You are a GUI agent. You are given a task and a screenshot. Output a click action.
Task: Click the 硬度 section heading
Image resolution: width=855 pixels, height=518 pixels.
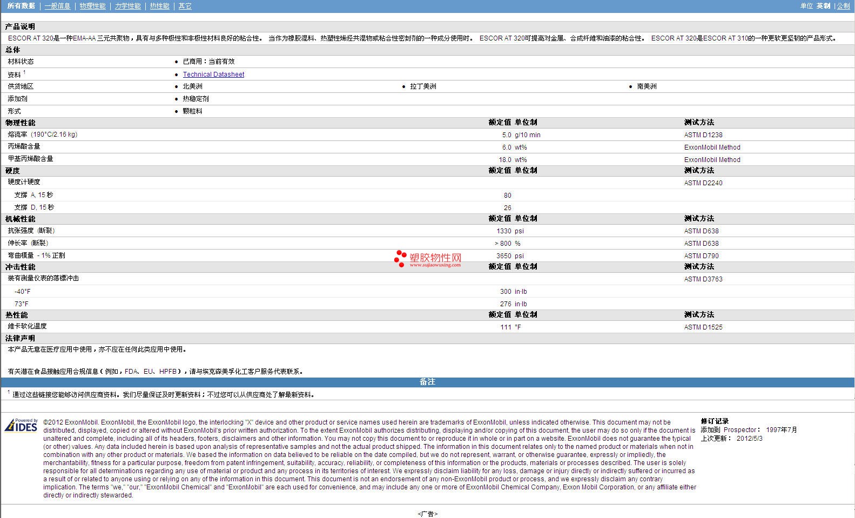12,171
